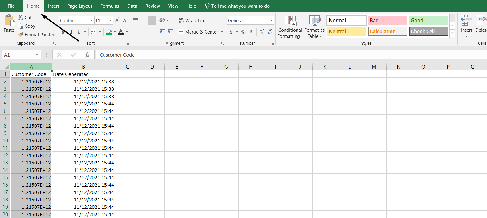This screenshot has width=487, height=218.
Task: Open the font size dropdown
Action: coord(110,20)
